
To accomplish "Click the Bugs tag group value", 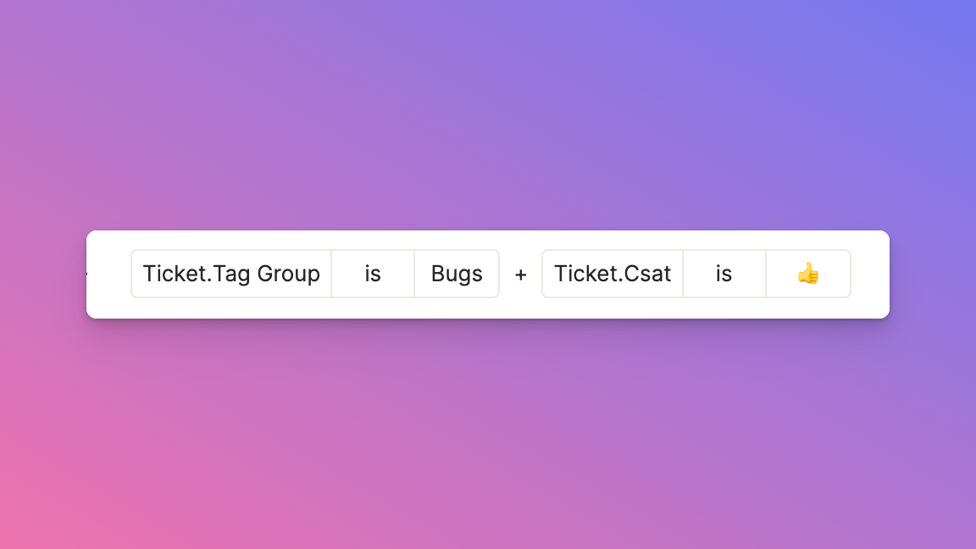I will coord(457,274).
